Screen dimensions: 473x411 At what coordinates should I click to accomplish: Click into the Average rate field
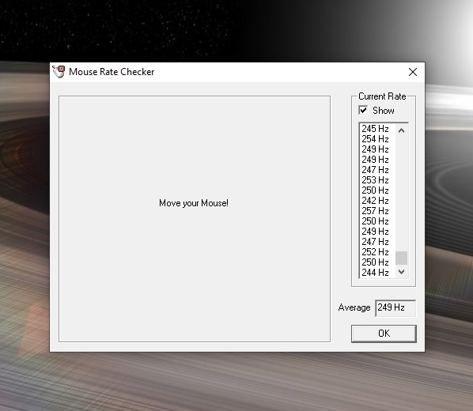(395, 308)
